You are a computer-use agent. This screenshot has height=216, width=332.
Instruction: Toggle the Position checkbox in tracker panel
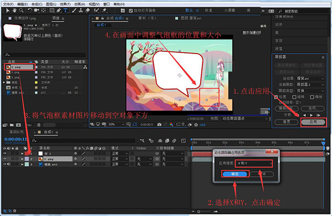tap(276, 97)
